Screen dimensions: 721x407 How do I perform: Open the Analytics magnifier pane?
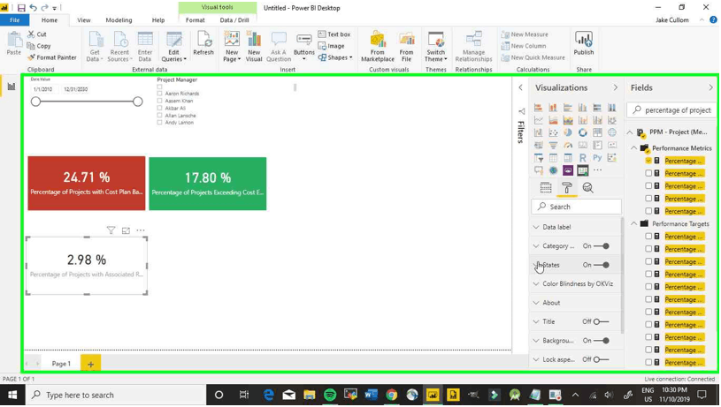[587, 188]
